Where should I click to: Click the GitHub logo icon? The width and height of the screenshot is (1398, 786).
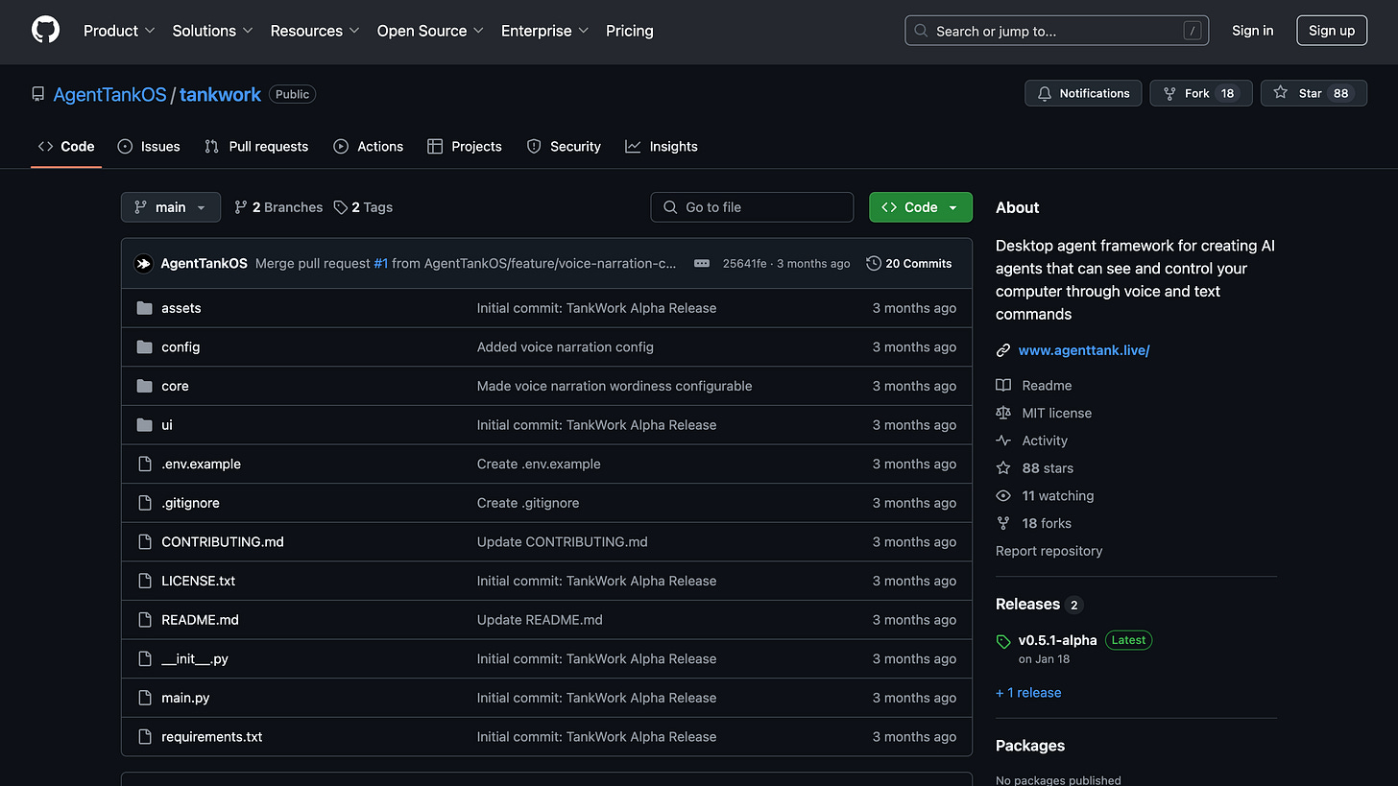pyautogui.click(x=45, y=30)
